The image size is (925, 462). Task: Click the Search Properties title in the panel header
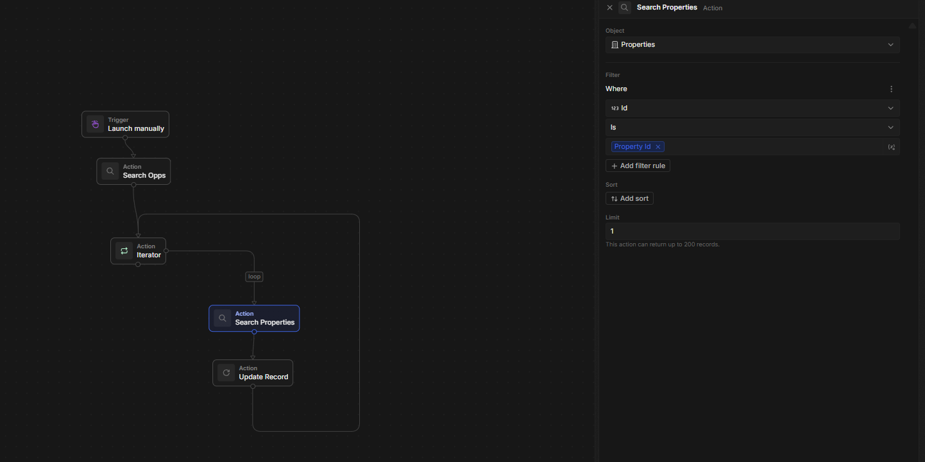point(667,8)
